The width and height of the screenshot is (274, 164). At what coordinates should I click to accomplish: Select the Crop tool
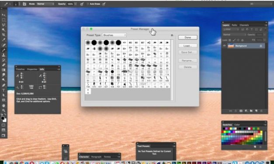(3, 35)
